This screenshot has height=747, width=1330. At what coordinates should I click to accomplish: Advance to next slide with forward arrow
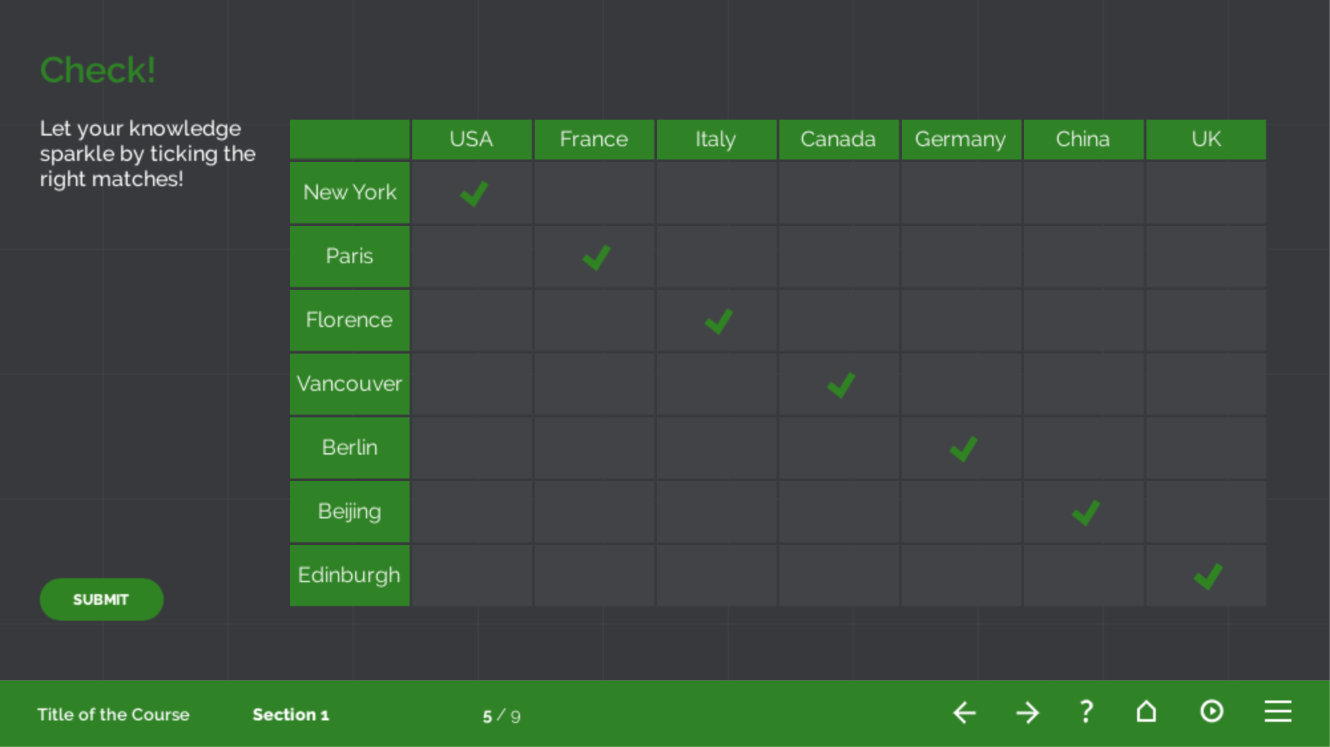coord(1027,713)
